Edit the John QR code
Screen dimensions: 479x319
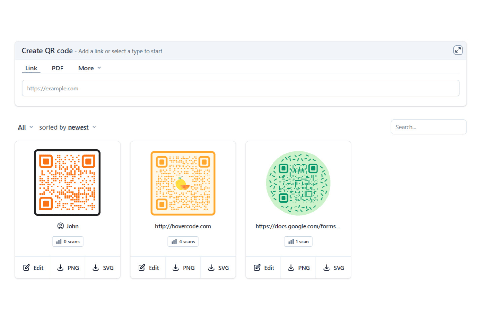coord(33,268)
